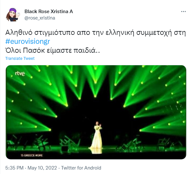Visit the @rose_xristina handle link
The image size is (191, 174).
(40, 18)
